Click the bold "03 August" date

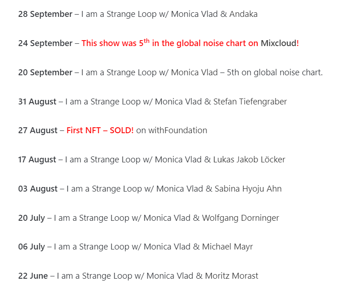(x=38, y=189)
